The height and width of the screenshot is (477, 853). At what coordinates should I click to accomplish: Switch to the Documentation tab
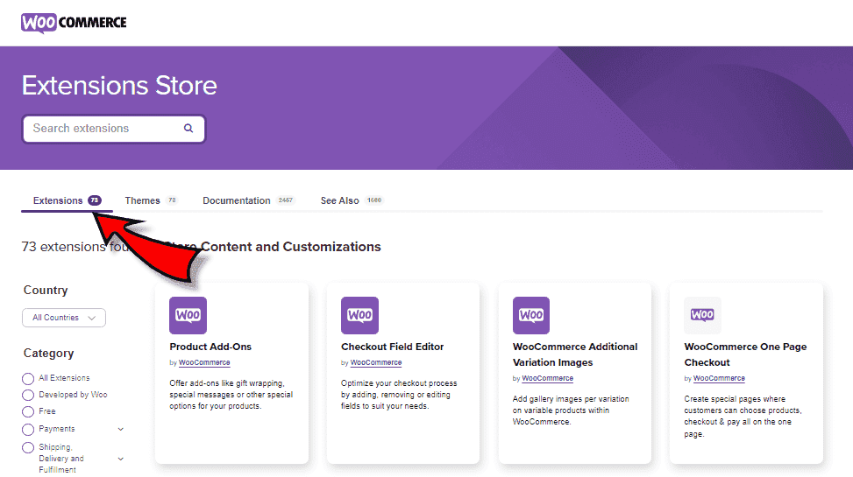coord(249,200)
